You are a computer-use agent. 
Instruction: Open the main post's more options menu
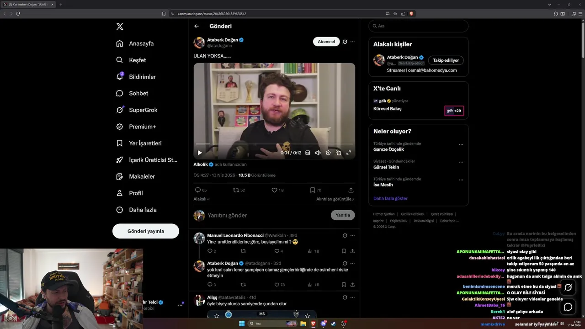[352, 42]
